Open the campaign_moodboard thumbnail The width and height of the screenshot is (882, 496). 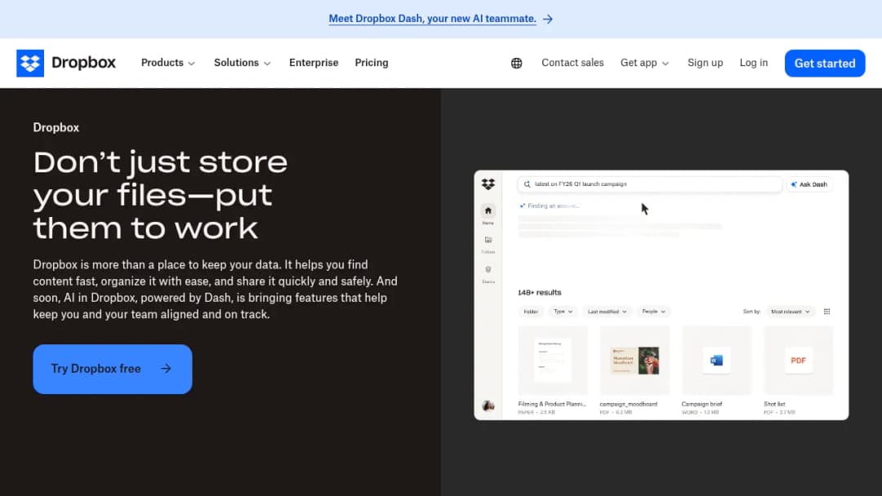pyautogui.click(x=635, y=360)
